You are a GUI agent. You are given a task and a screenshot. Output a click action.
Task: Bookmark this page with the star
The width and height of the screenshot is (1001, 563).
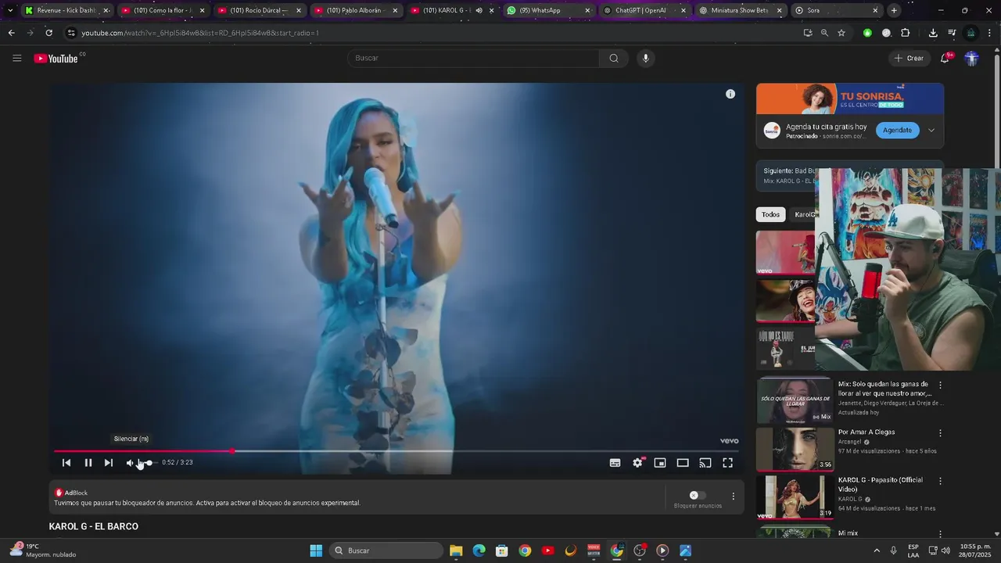point(841,33)
